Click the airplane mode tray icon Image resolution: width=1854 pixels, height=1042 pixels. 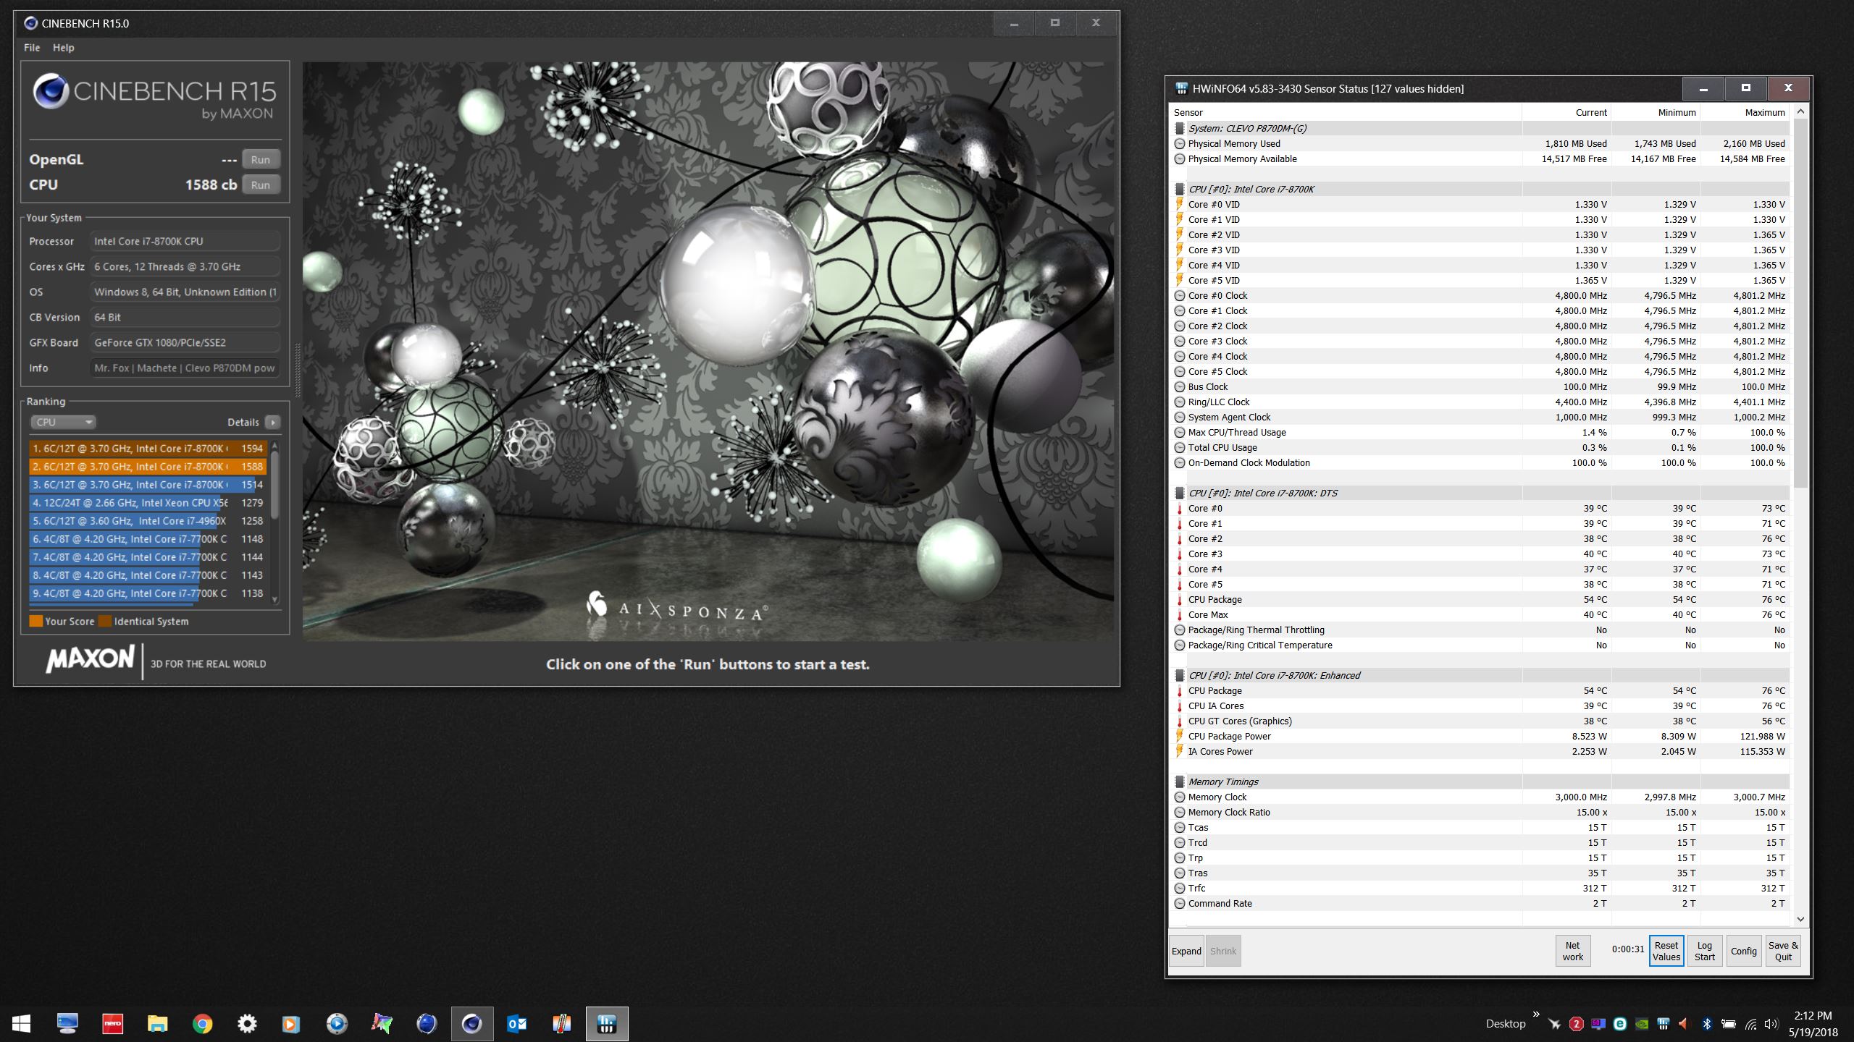1554,1023
